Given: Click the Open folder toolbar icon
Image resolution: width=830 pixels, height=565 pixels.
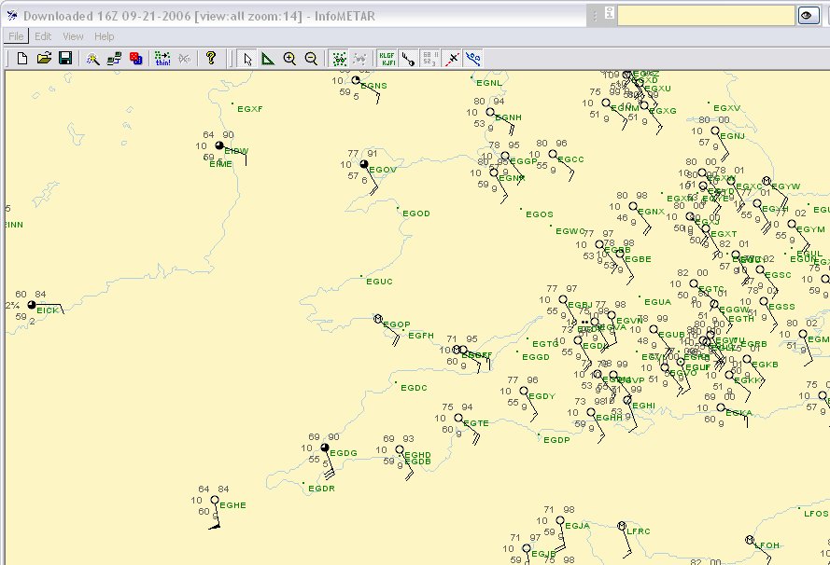Looking at the screenshot, I should [44, 58].
